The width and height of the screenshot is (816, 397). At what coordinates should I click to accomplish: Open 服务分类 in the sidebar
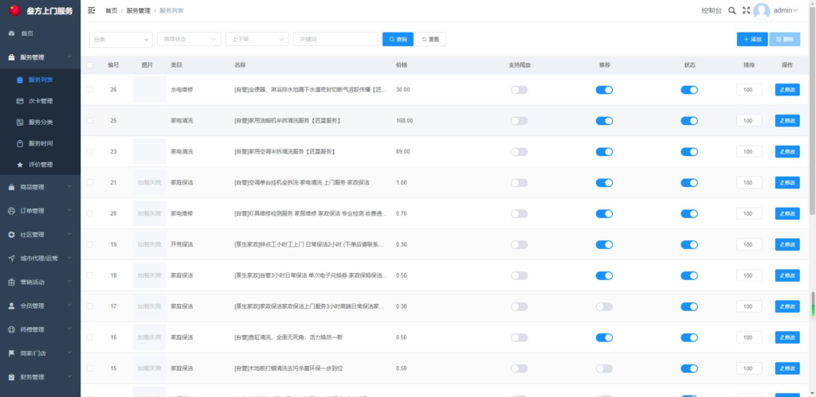tap(40, 123)
